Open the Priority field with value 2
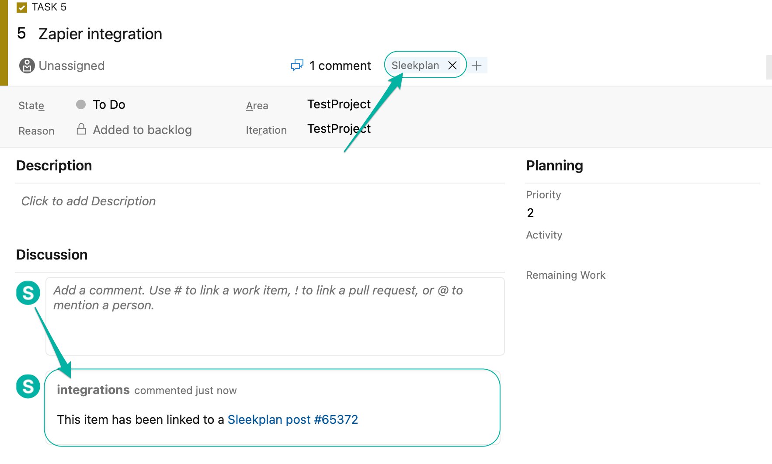The height and width of the screenshot is (464, 772). pos(530,213)
